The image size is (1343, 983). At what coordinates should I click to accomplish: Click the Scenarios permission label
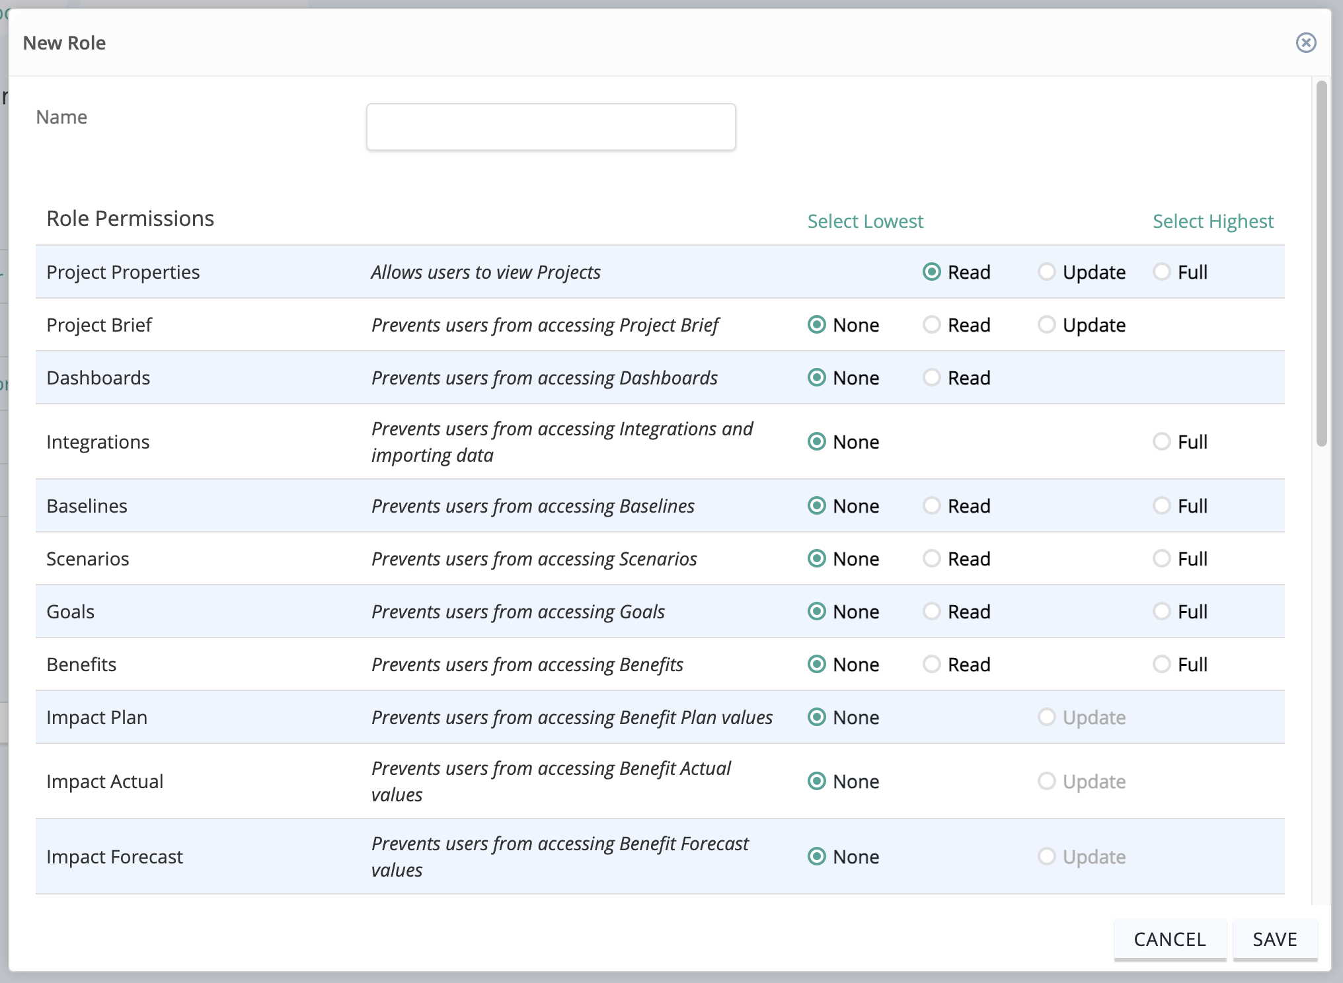tap(88, 559)
